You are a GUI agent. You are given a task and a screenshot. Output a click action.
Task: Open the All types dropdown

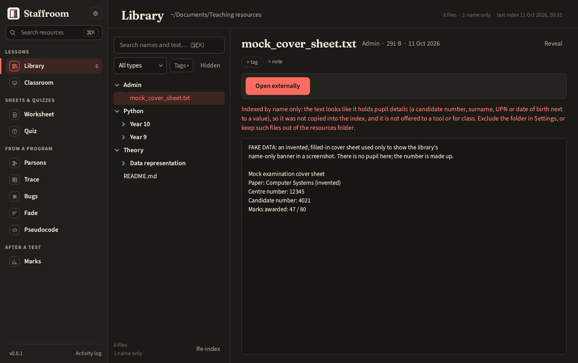(140, 66)
